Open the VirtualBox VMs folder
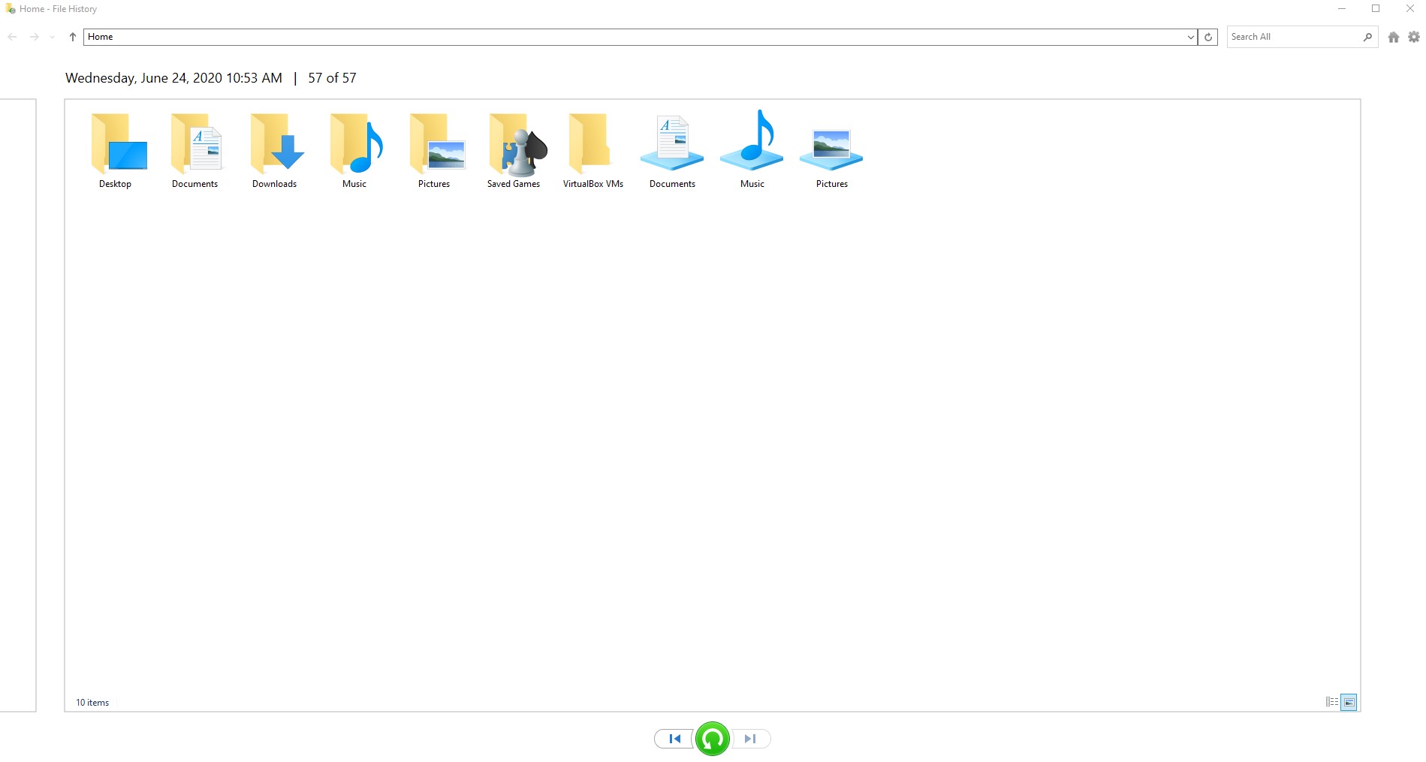The height and width of the screenshot is (762, 1426). pyautogui.click(x=593, y=149)
